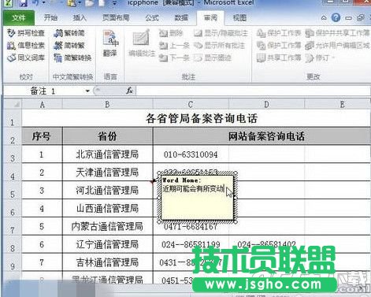Switch to the 插入 tab
The width and height of the screenshot is (371, 297).
coord(80,18)
